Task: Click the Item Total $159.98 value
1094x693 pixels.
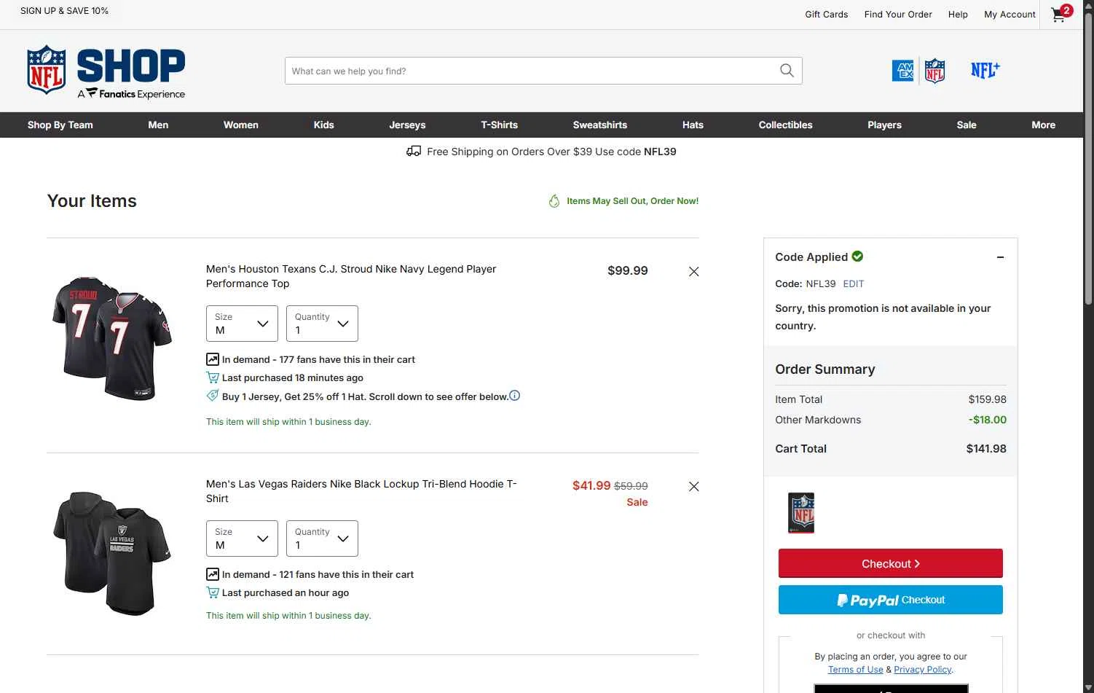Action: pyautogui.click(x=987, y=399)
